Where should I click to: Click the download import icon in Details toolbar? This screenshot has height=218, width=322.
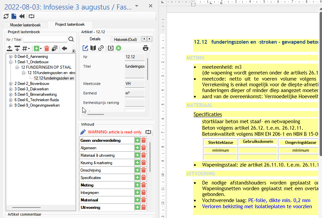(110, 48)
